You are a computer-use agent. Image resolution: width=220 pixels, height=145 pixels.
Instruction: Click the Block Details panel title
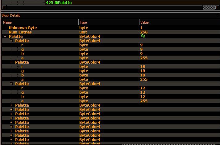point(11,15)
